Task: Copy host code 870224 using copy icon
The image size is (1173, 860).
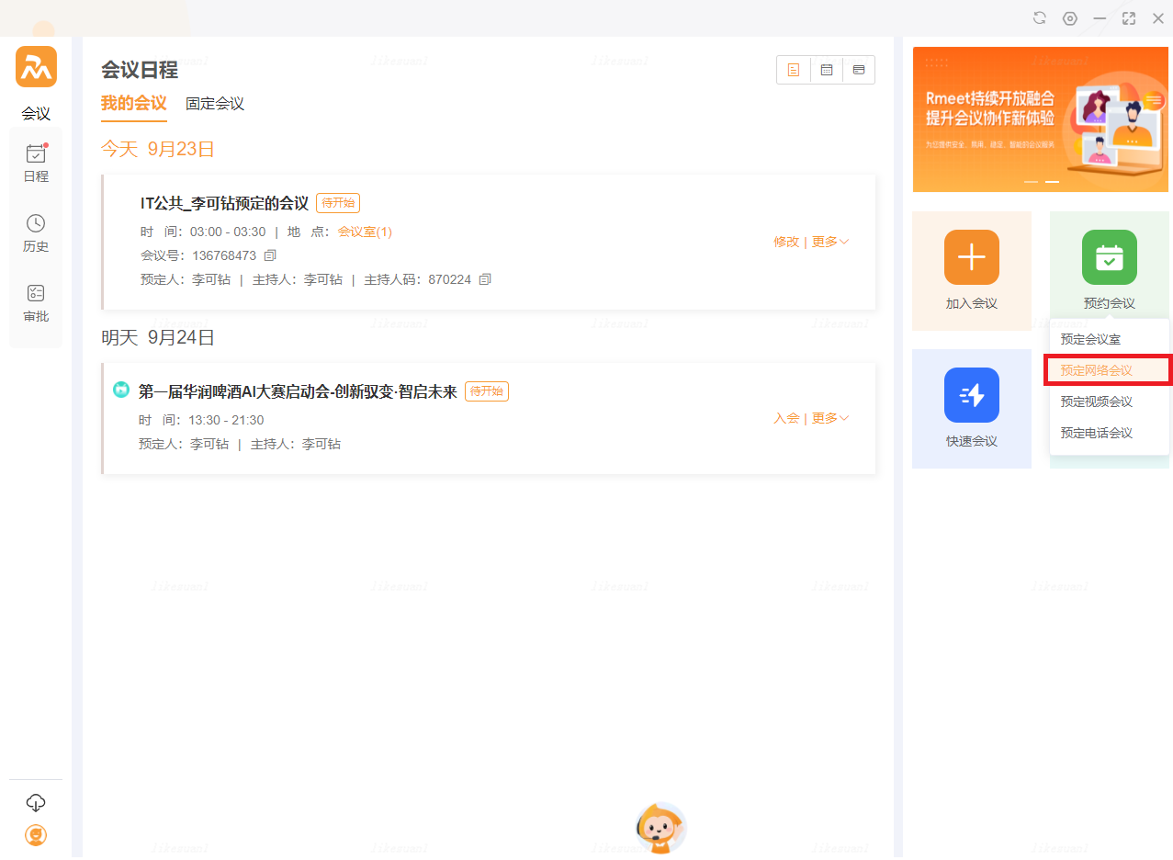Action: 485,279
